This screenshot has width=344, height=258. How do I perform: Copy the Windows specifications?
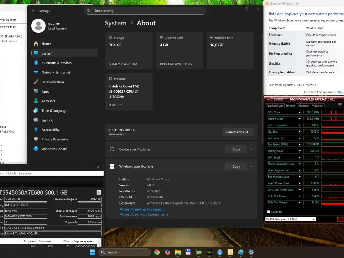(236, 166)
